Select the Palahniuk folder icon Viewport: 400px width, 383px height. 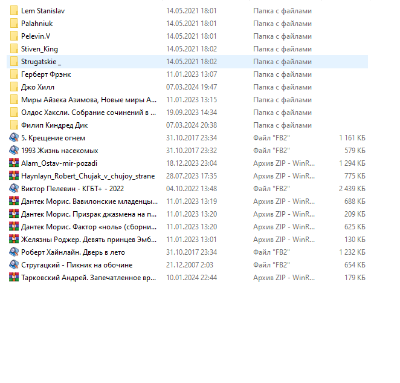click(x=14, y=24)
